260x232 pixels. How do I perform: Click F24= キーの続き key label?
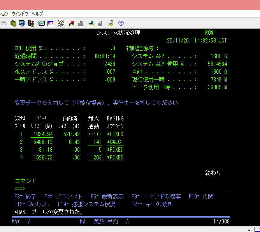[152, 204]
